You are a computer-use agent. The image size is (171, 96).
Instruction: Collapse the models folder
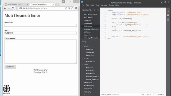[x=83, y=58]
